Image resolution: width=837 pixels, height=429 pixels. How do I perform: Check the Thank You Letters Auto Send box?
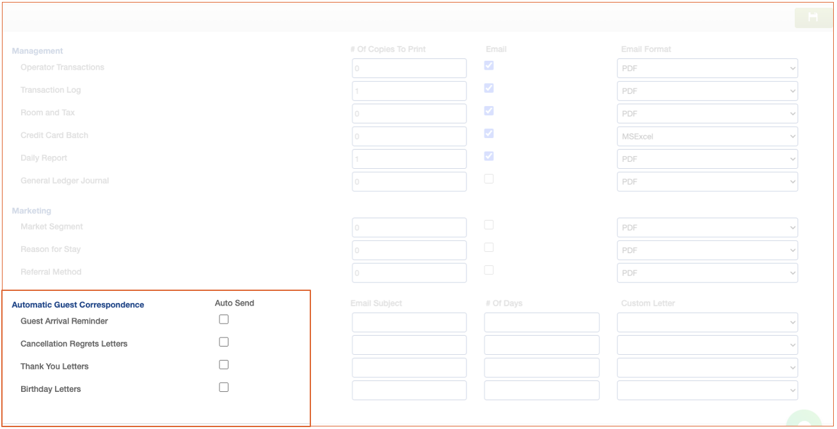(x=224, y=364)
